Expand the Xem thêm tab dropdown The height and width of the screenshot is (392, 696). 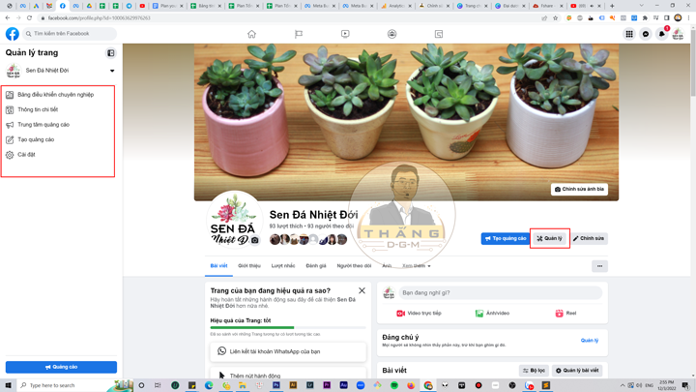click(x=417, y=266)
